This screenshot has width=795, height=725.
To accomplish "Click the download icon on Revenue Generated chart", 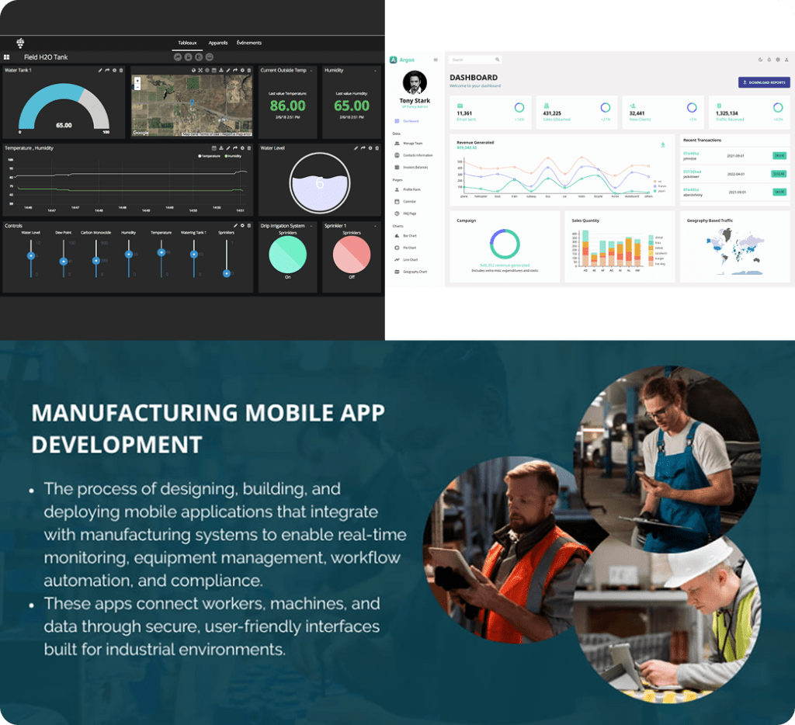I will pos(663,144).
